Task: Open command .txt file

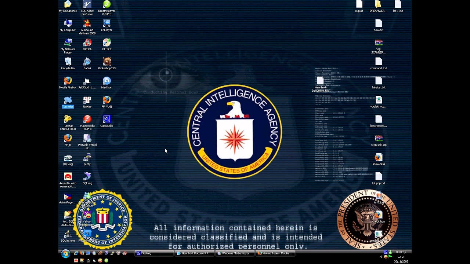Action: 378,64
